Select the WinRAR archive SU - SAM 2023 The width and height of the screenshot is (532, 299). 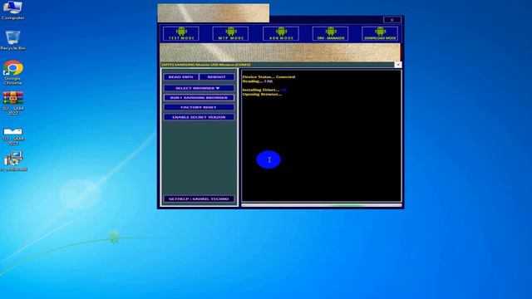[13, 103]
